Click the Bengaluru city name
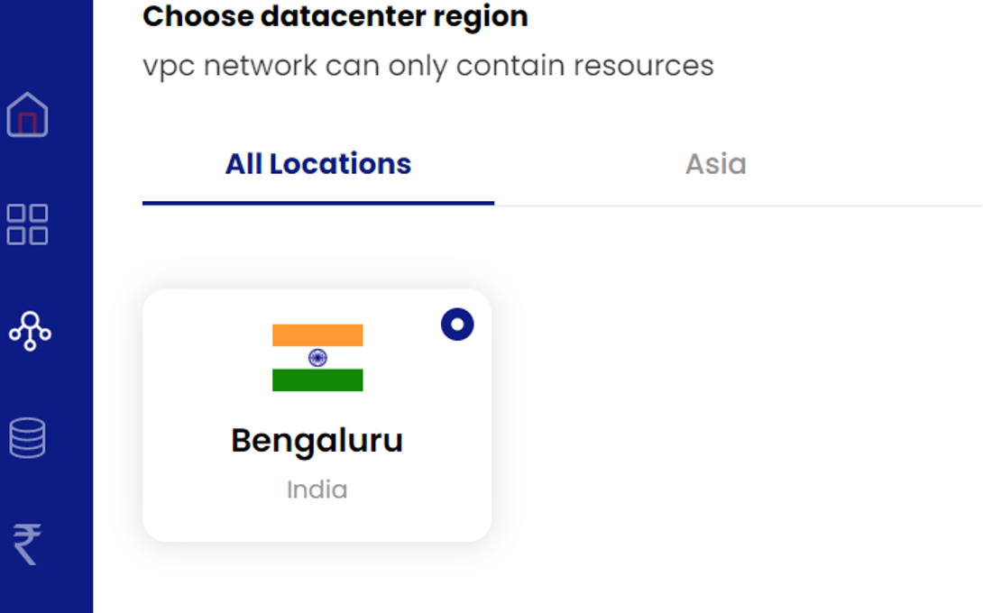This screenshot has width=983, height=613. 317,441
